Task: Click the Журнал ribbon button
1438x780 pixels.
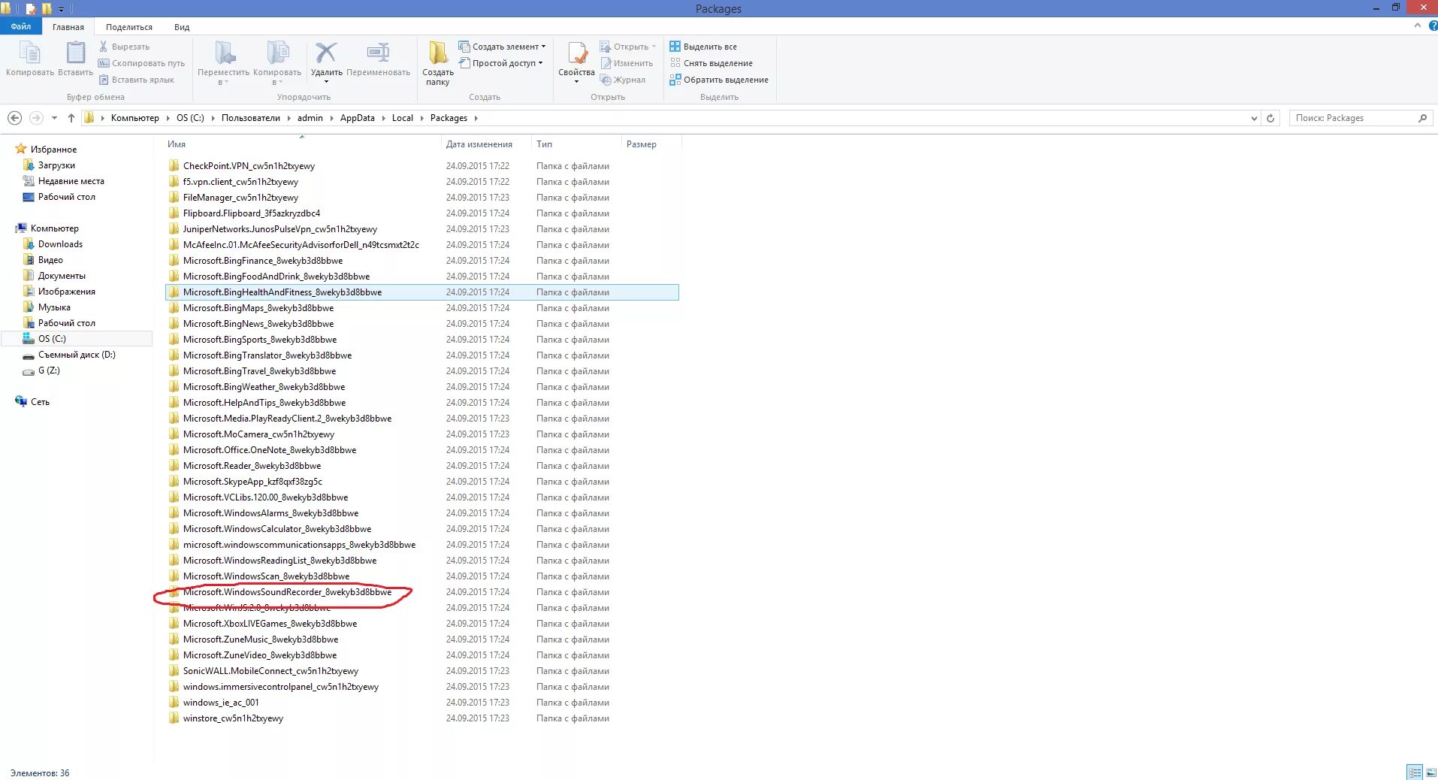Action: pos(623,80)
